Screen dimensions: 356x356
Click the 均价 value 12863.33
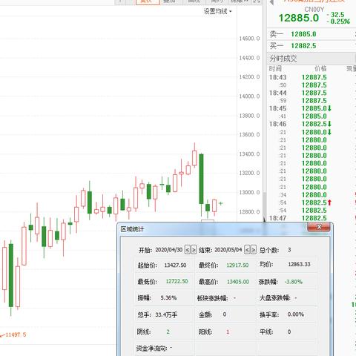[299, 264]
